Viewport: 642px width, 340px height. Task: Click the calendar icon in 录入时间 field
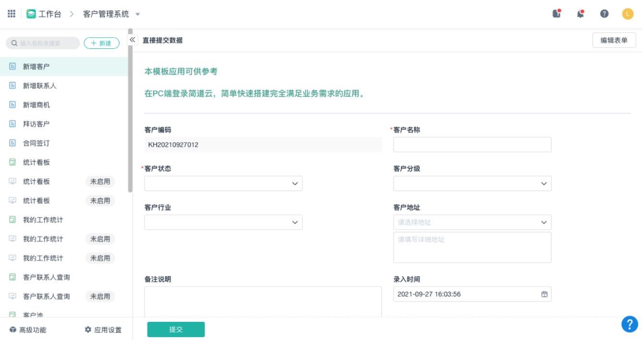tap(544, 294)
